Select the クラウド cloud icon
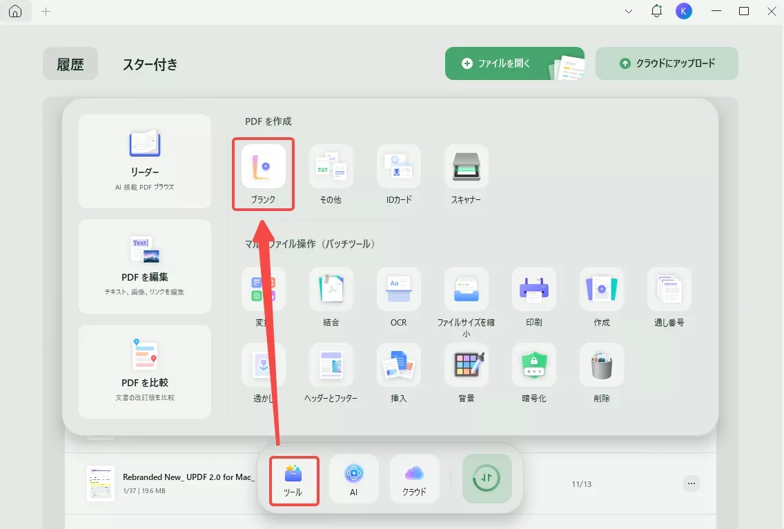The image size is (784, 529). 414,479
